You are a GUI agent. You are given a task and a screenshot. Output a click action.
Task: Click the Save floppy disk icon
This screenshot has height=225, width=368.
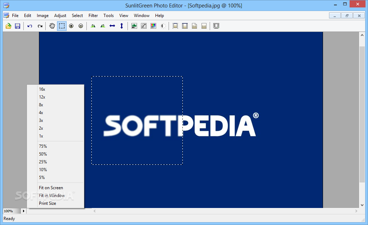[x=18, y=26]
